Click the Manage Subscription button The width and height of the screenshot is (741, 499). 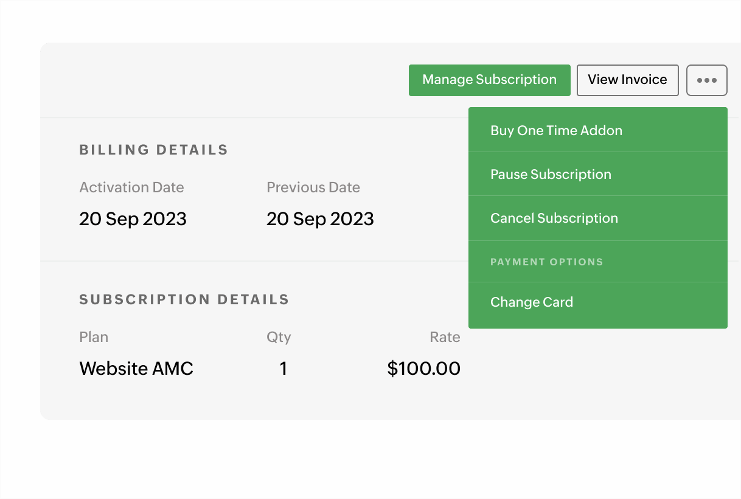point(489,80)
